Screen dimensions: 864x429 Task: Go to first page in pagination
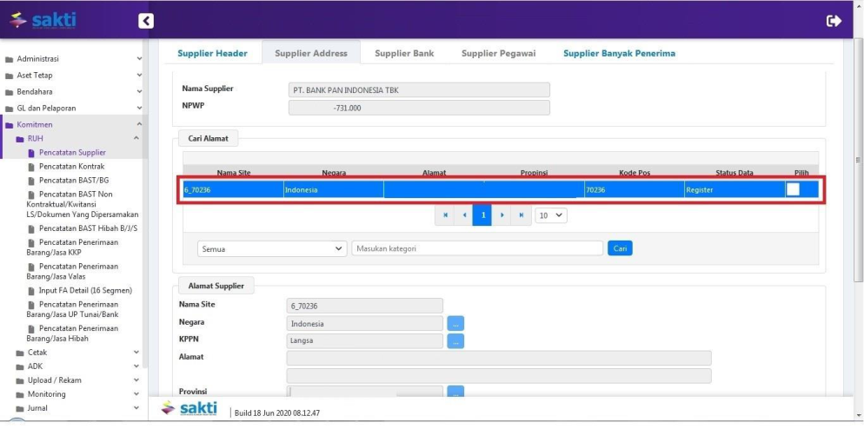(x=446, y=214)
